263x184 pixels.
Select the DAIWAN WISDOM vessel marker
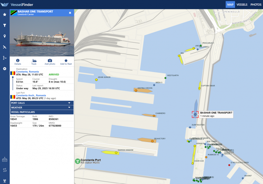pos(116,152)
